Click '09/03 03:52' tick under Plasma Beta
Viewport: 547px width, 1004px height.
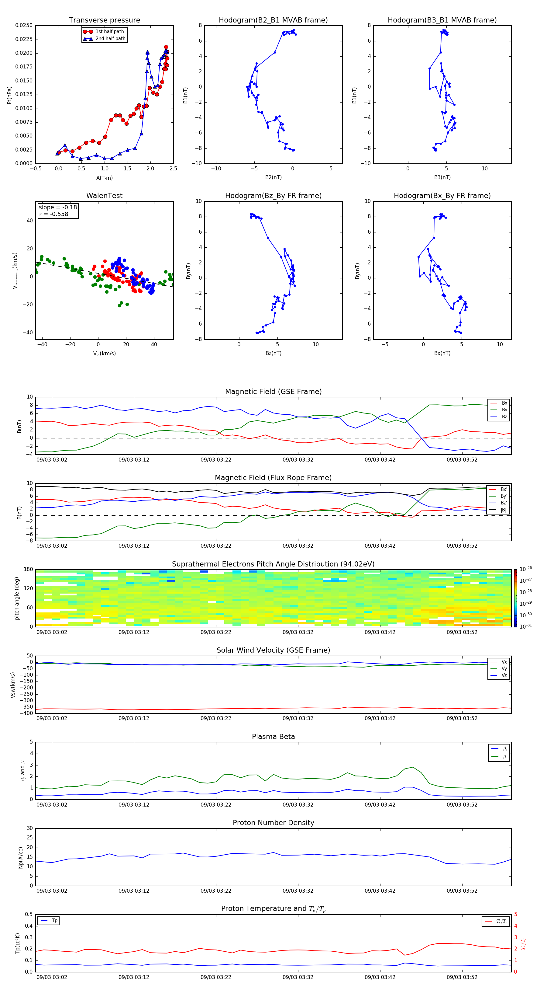[462, 805]
